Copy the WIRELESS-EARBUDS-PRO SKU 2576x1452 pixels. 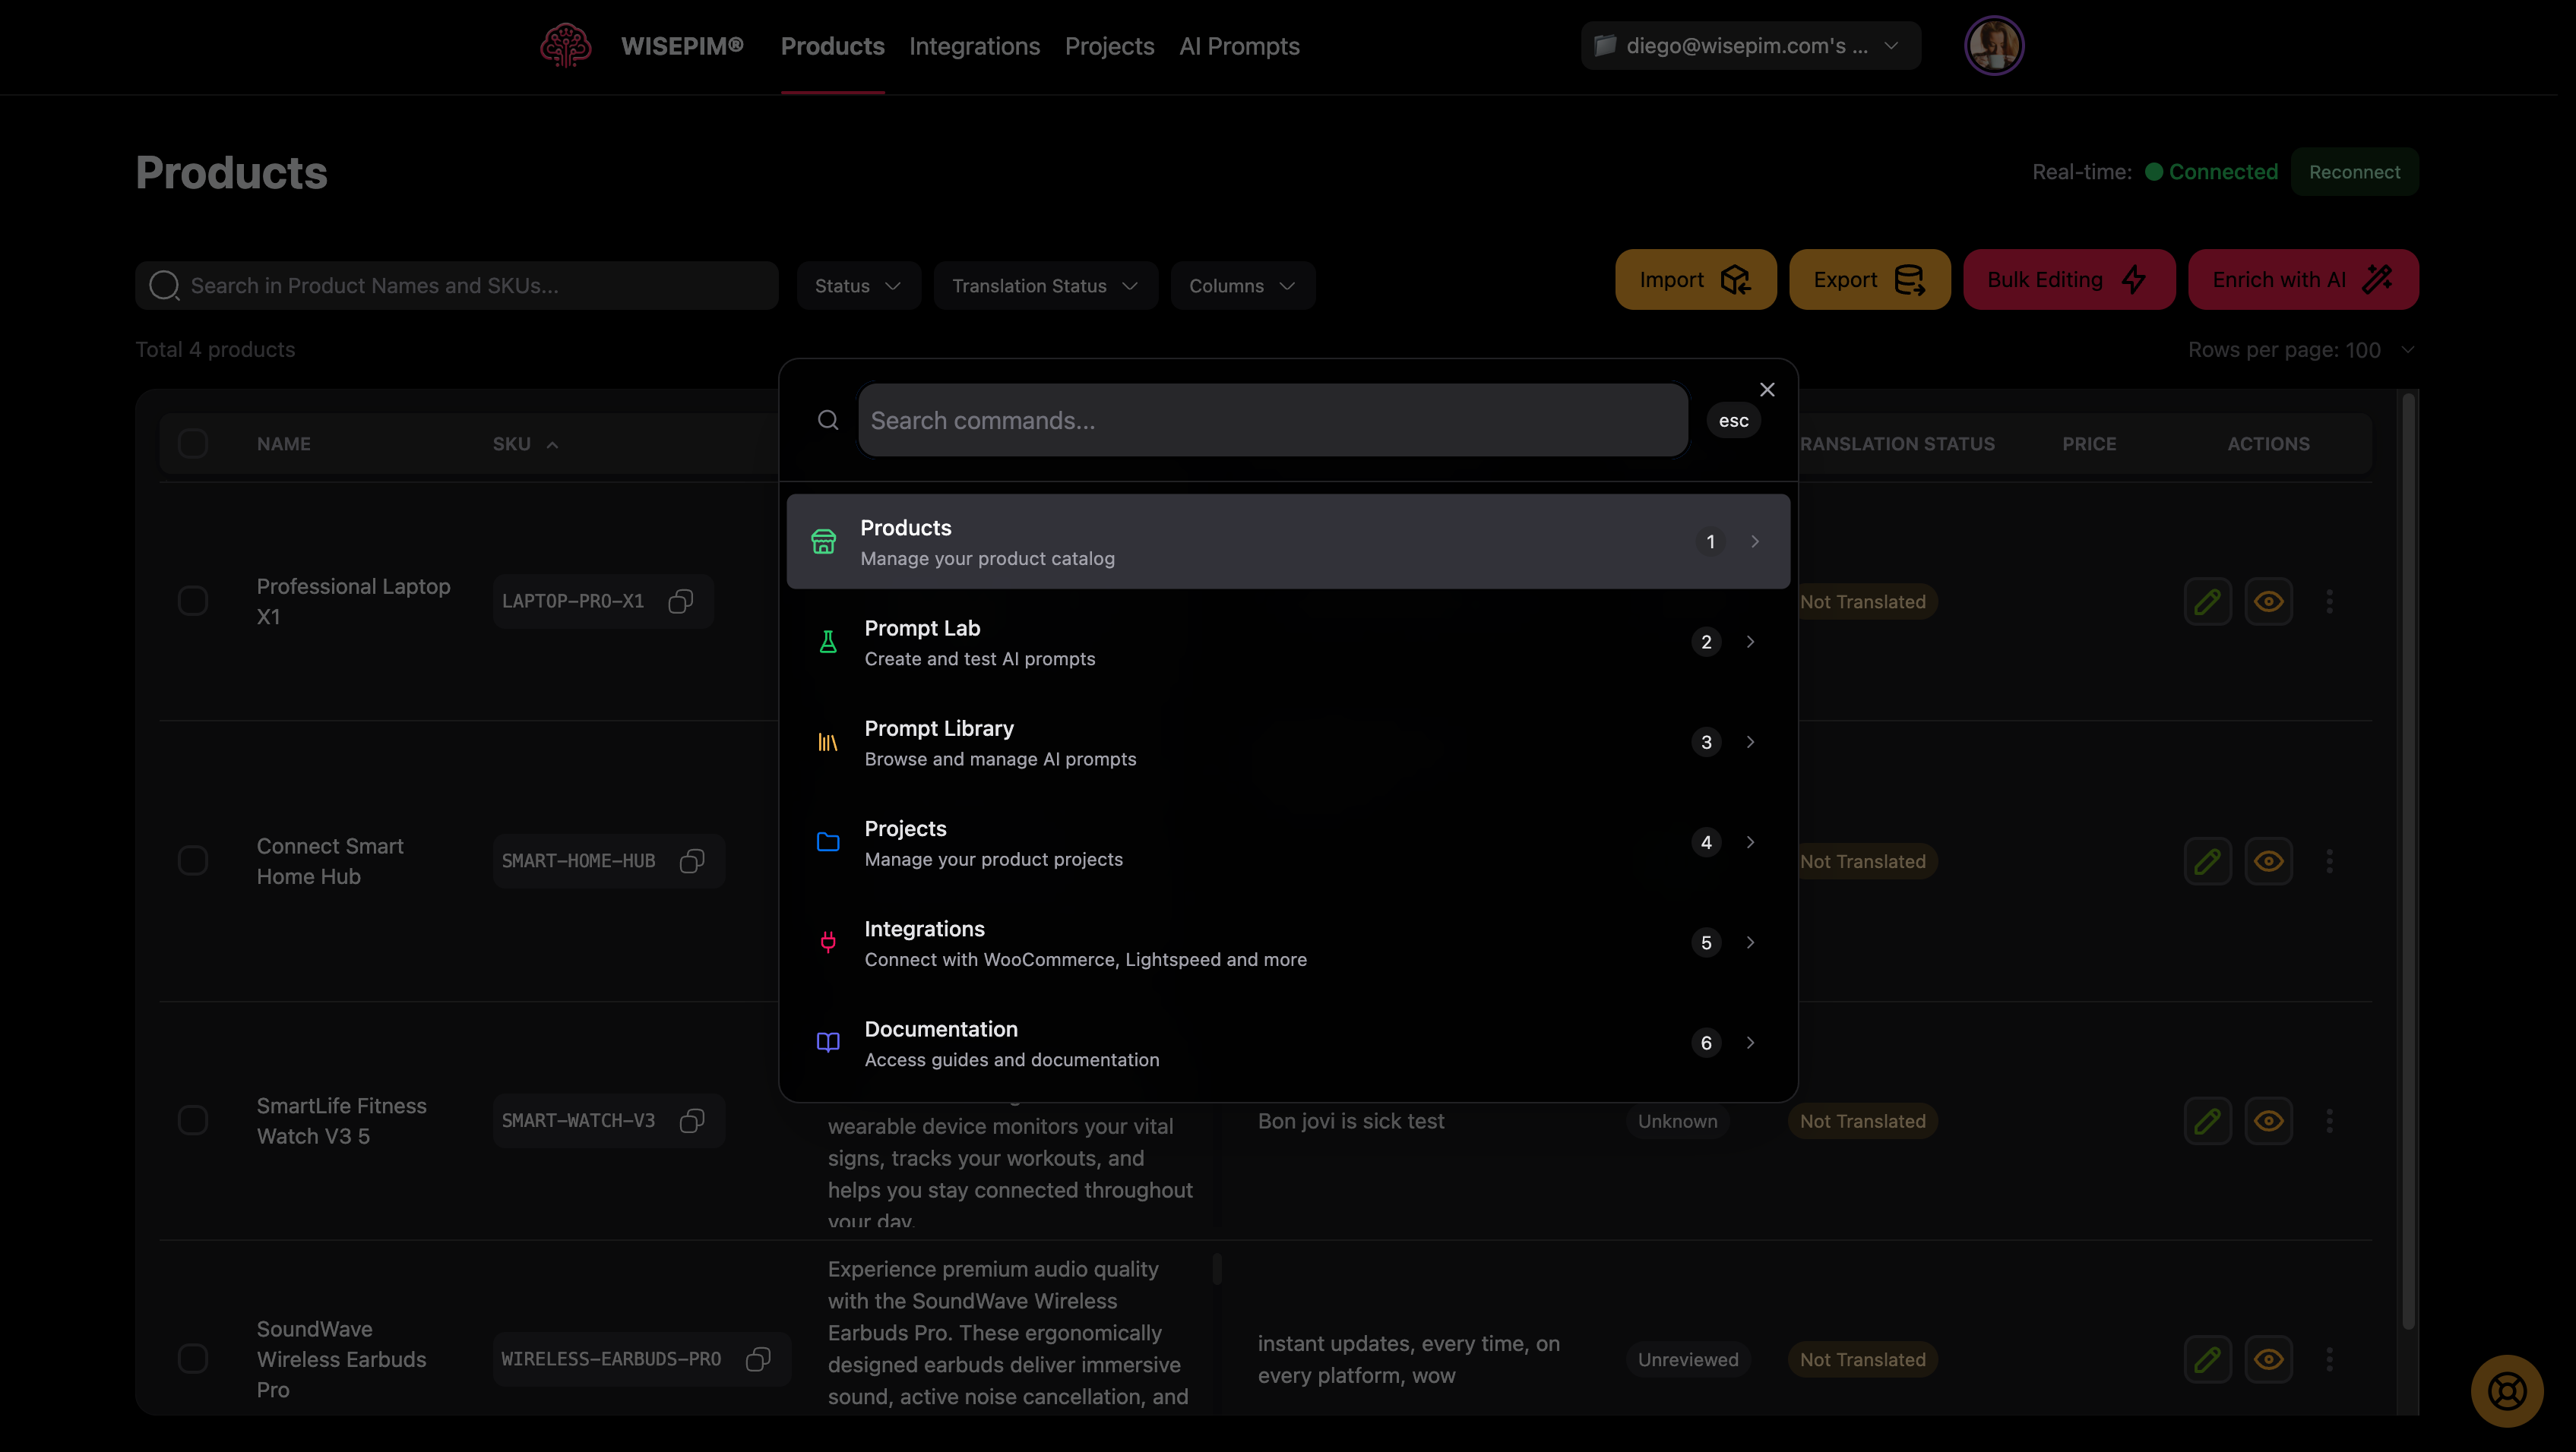(x=758, y=1359)
